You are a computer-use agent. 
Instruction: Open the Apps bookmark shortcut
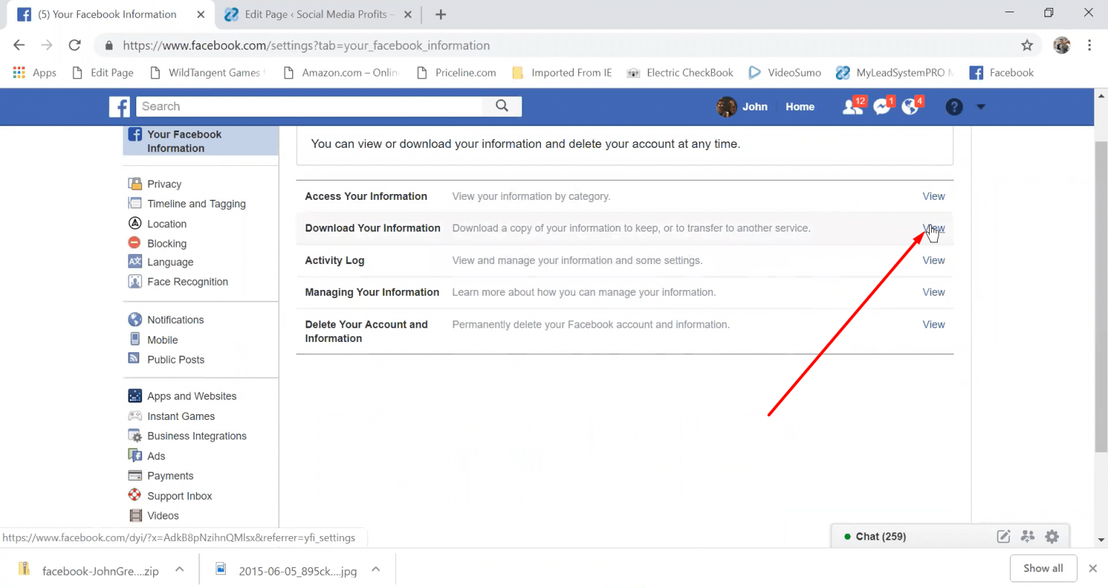click(35, 73)
